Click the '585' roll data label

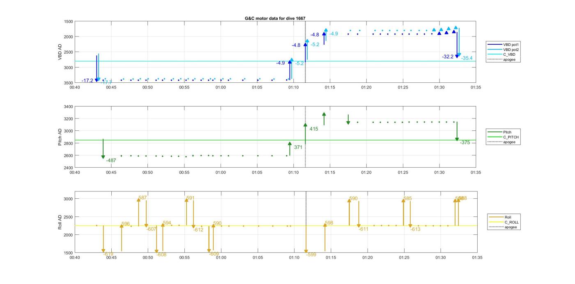pyautogui.click(x=407, y=198)
